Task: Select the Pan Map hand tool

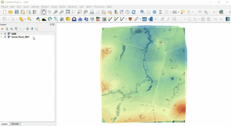Action: (x=43, y=12)
